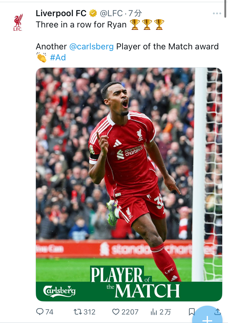Enlarge the Player of the Match photo

(129, 184)
